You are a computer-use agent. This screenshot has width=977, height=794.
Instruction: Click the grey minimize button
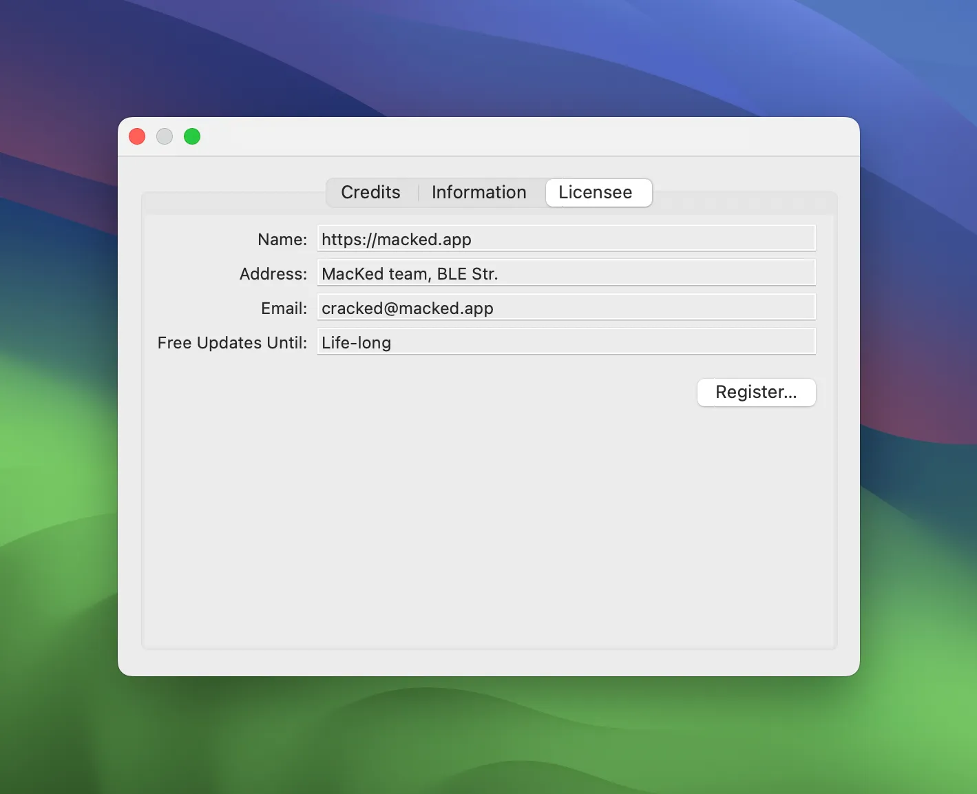click(164, 136)
